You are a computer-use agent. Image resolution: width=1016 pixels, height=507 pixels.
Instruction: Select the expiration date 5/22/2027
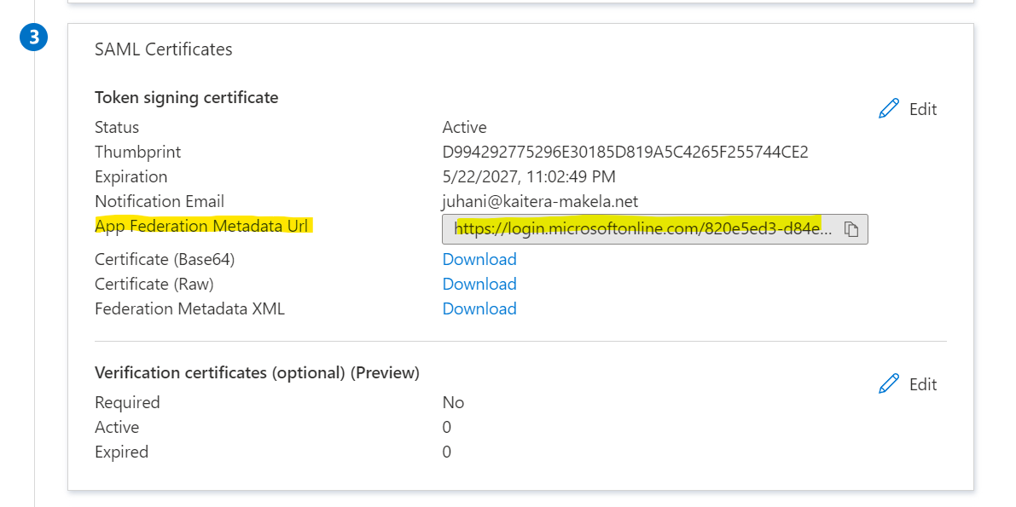530,176
